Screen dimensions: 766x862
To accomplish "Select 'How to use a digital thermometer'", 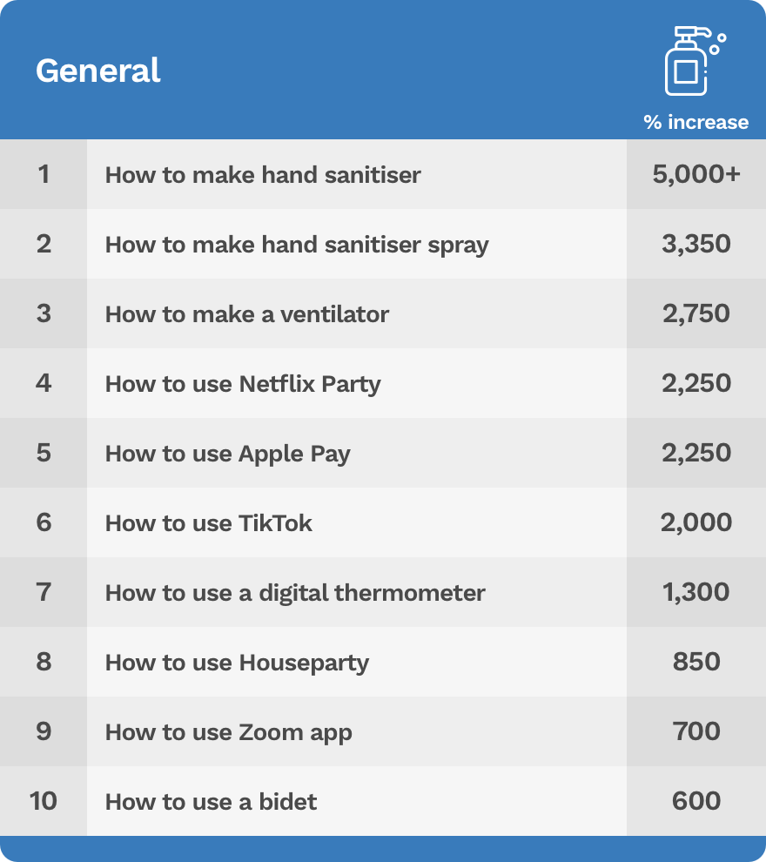I will (295, 593).
